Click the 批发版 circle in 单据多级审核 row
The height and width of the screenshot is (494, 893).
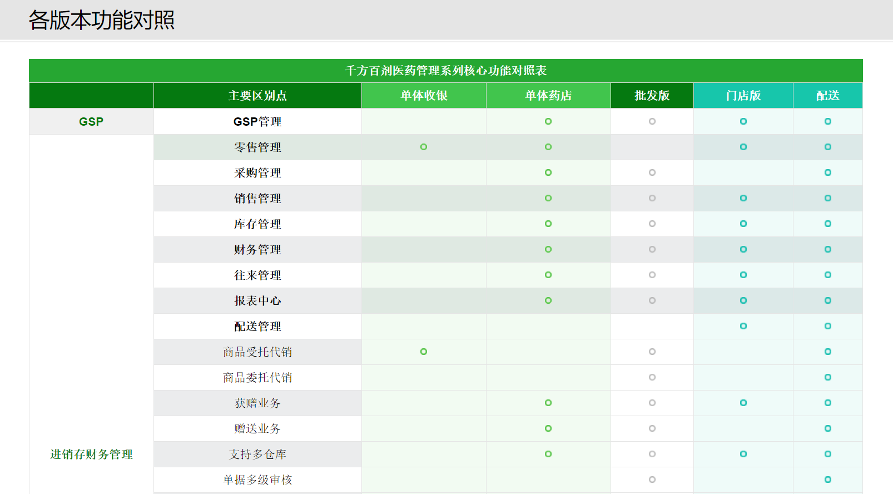652,480
